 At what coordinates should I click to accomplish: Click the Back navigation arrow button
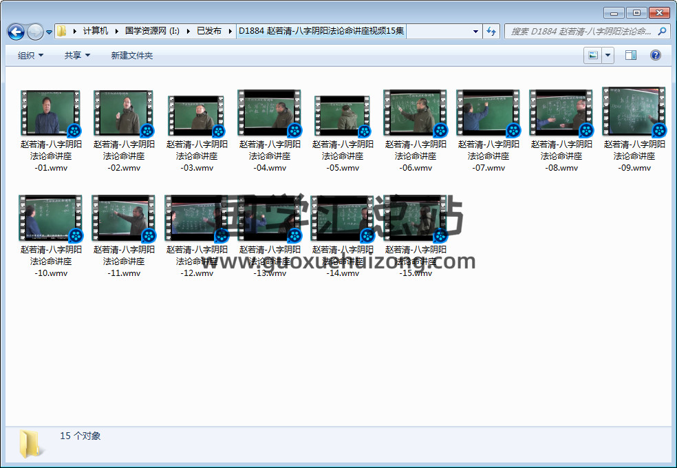(16, 32)
